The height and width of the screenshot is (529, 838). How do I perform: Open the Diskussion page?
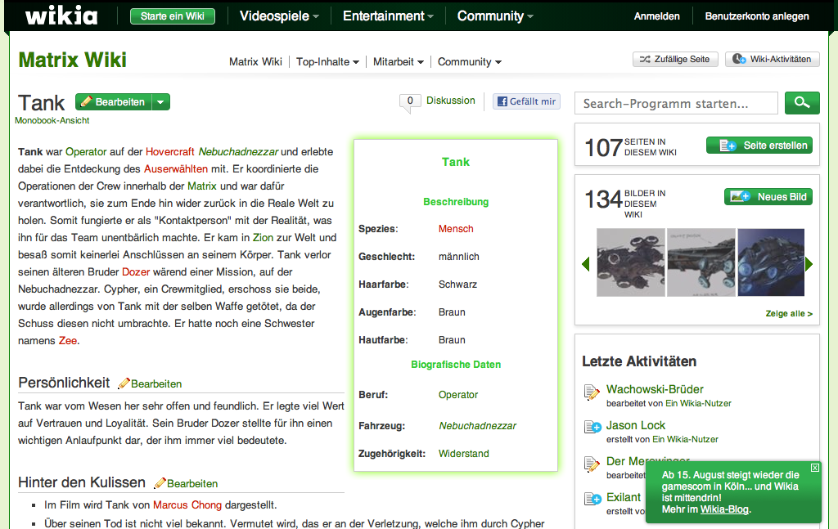451,101
